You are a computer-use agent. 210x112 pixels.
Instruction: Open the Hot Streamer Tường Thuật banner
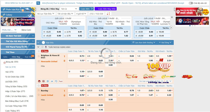(x=18, y=22)
